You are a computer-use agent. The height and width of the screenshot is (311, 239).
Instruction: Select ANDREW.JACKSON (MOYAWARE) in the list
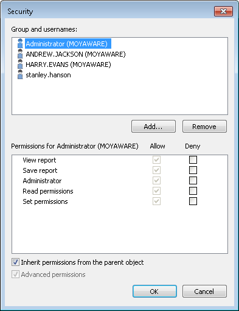pyautogui.click(x=75, y=54)
